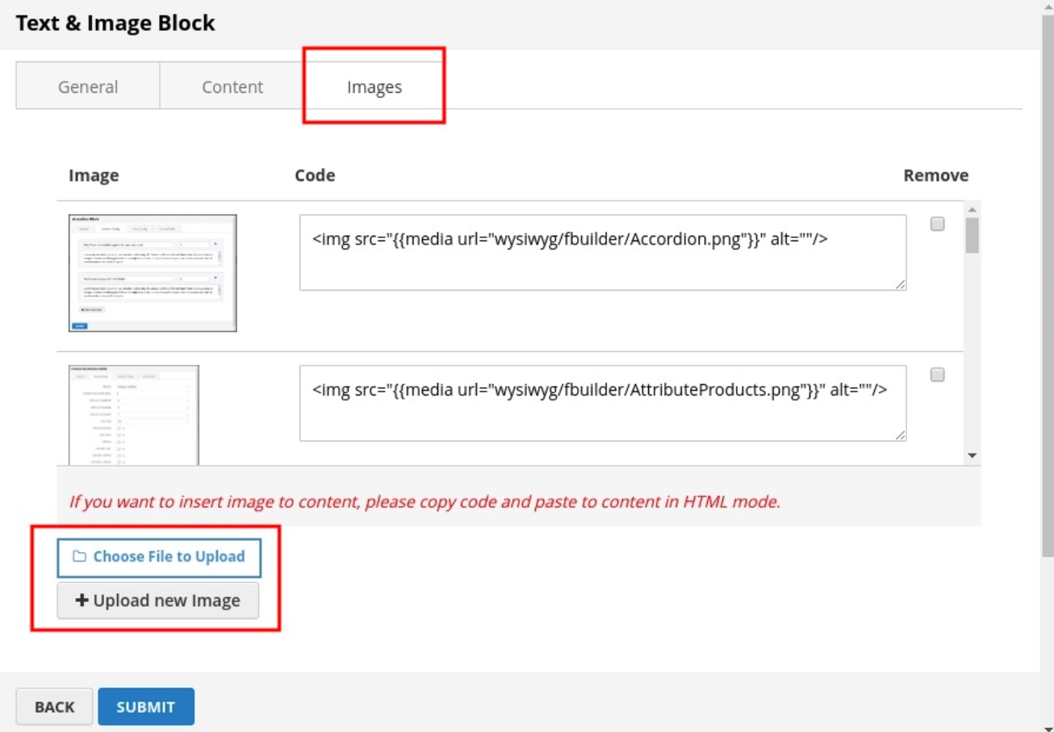
Task: Click resize handle of AttributeProducts code box
Action: point(900,435)
